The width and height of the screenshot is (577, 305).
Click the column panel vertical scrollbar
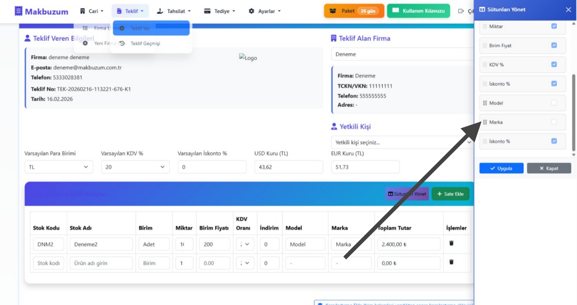click(573, 112)
